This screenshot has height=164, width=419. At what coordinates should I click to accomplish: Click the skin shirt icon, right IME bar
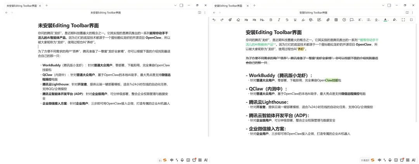click(402, 160)
